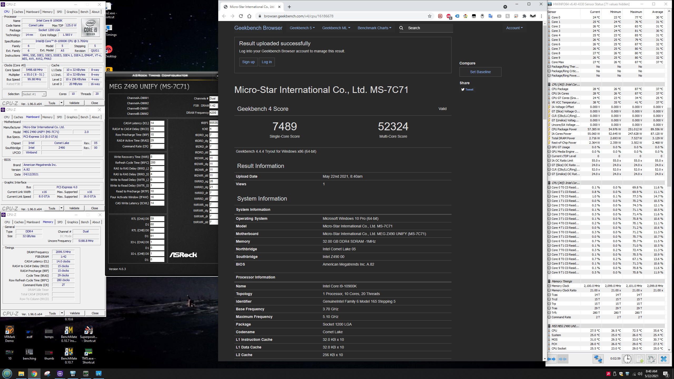Click CPU-Z purple chip taskbar icon
Viewport: 674px width, 379px height.
pos(60,373)
